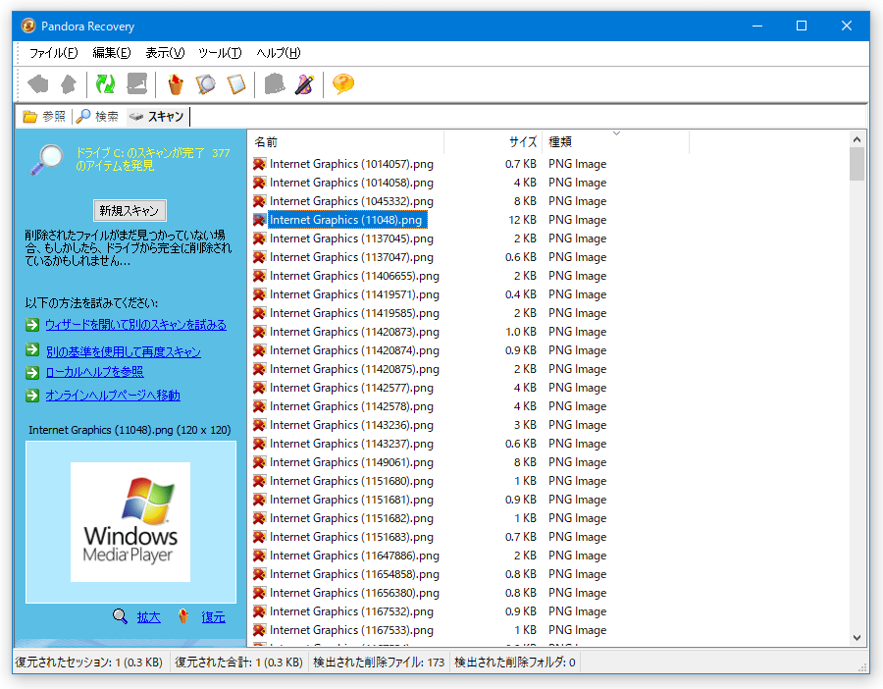Image resolution: width=883 pixels, height=689 pixels.
Task: Click the 復元 recover link
Action: pyautogui.click(x=214, y=617)
